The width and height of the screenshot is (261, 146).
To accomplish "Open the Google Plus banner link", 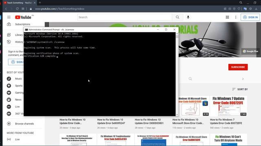I will tap(250, 52).
